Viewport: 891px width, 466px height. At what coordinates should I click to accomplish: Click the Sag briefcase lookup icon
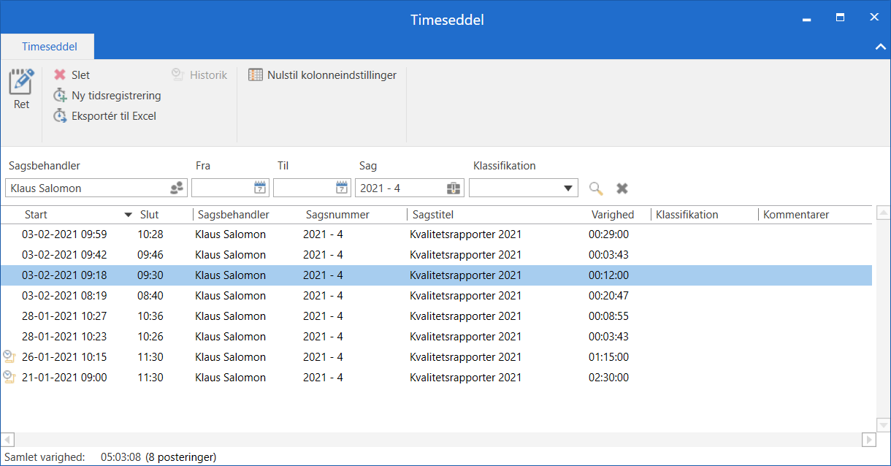click(454, 188)
